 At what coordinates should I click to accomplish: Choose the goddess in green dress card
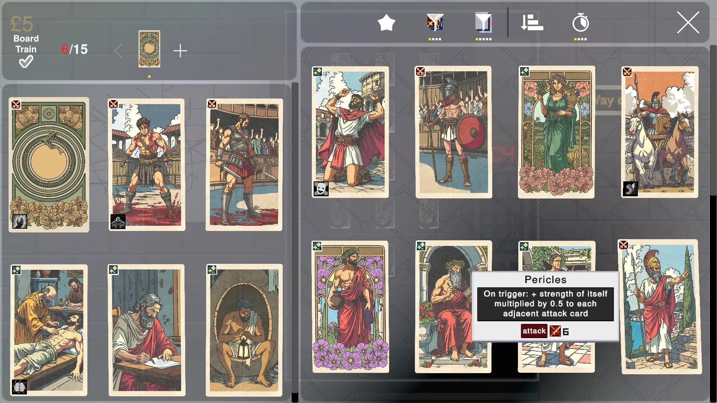(x=556, y=132)
